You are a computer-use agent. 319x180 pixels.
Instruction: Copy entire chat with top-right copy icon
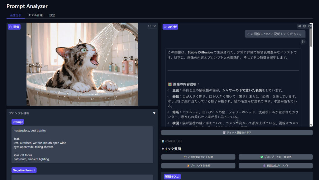(309, 26)
